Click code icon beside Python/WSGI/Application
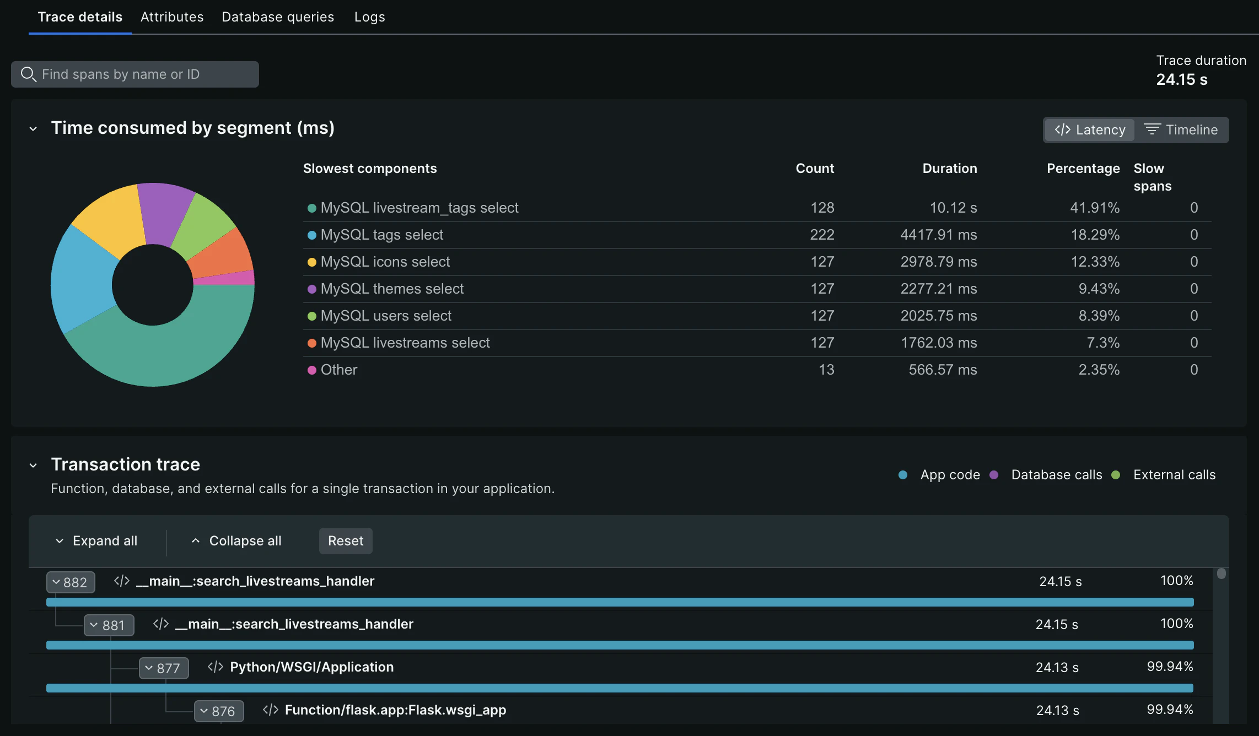The image size is (1259, 736). click(x=216, y=667)
